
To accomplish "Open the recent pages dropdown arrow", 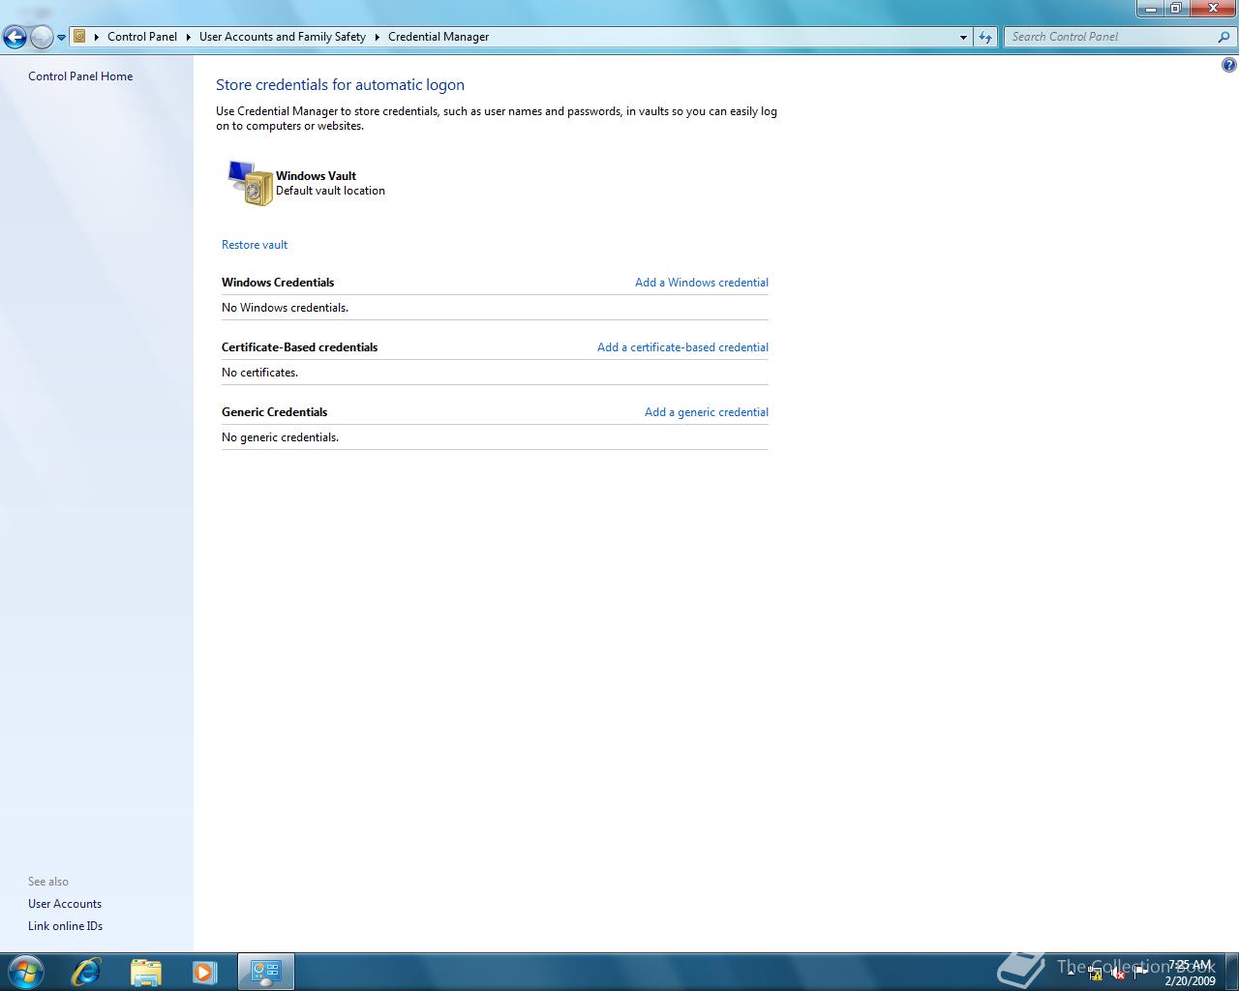I will click(61, 38).
